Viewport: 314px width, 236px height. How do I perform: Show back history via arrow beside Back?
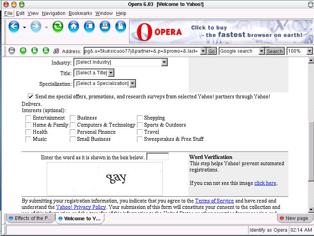point(24,27)
